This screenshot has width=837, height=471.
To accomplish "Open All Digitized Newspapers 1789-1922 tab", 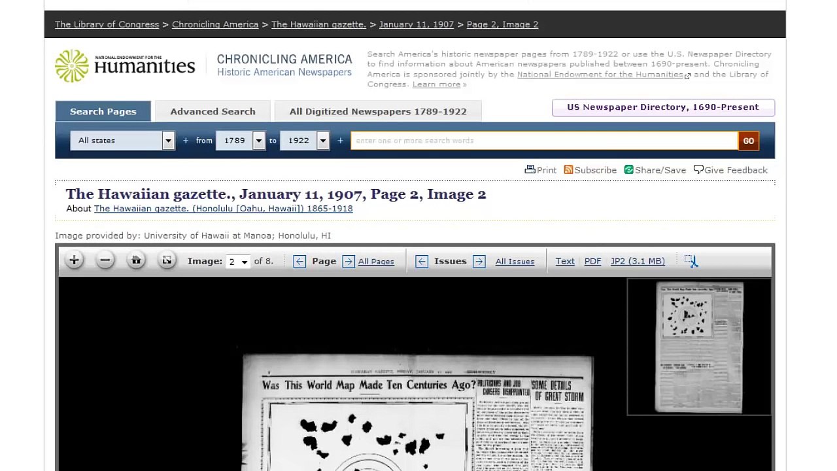I will [378, 111].
